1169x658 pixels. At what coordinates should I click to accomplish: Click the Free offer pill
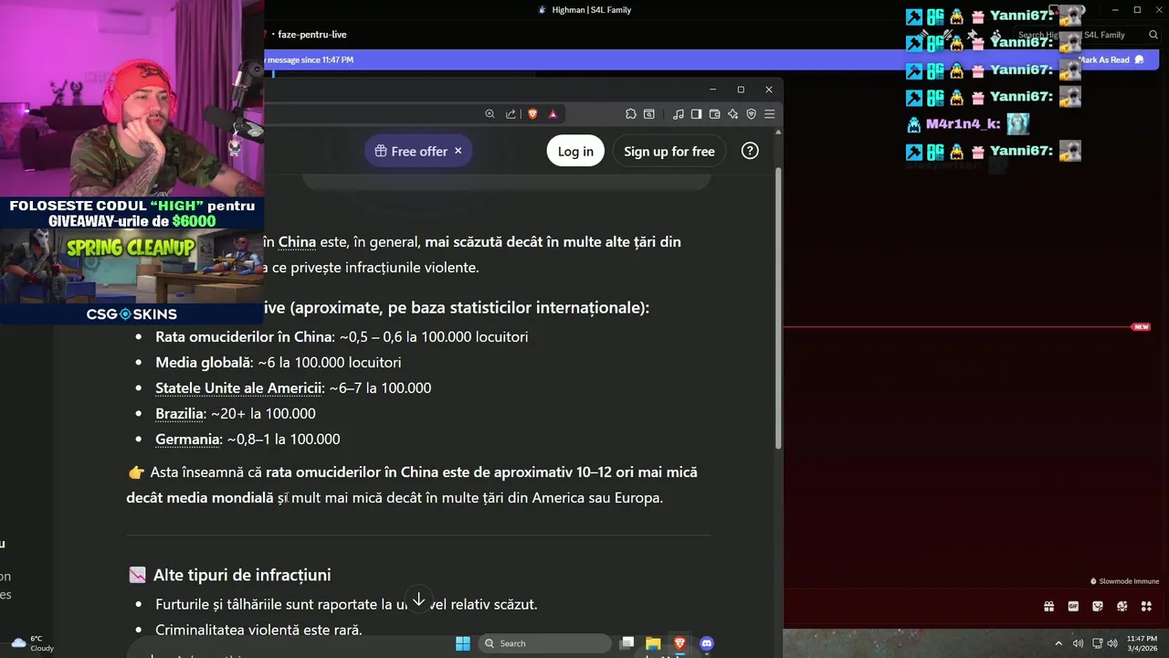click(x=418, y=151)
